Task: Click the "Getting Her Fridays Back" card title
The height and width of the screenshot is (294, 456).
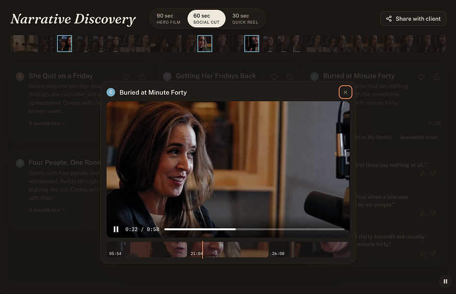Action: click(x=216, y=76)
